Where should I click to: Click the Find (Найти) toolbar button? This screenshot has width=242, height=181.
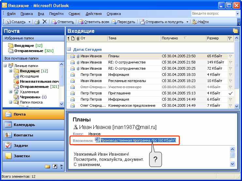coord(201,22)
